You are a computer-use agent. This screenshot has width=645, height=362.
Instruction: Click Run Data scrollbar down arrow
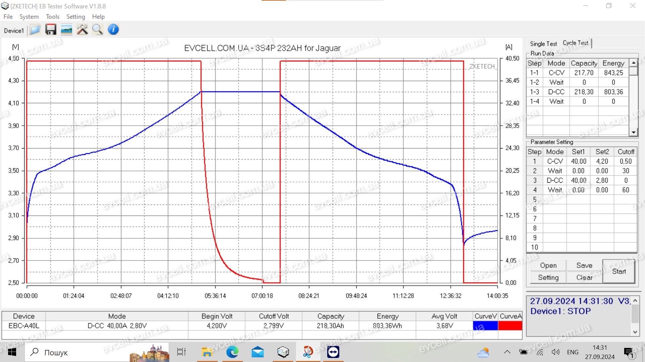(x=633, y=132)
